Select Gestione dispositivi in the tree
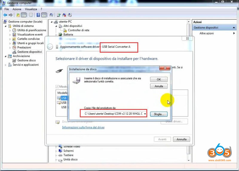Image resolution: width=239 pixels, height=171 pixels. coord(29,52)
